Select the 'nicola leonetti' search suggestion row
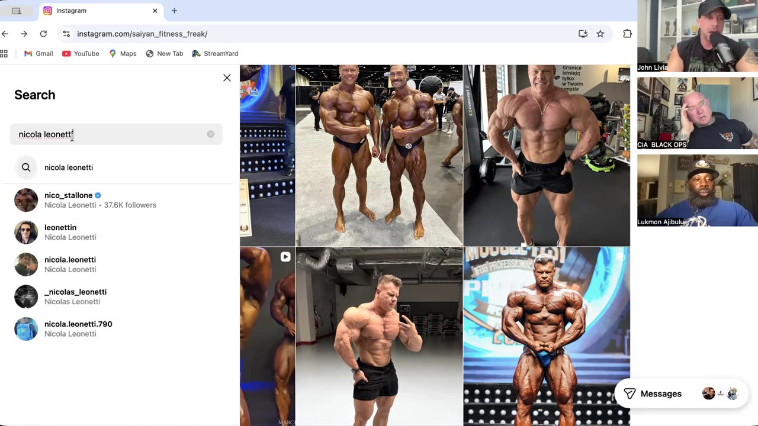This screenshot has height=426, width=758. click(118, 167)
